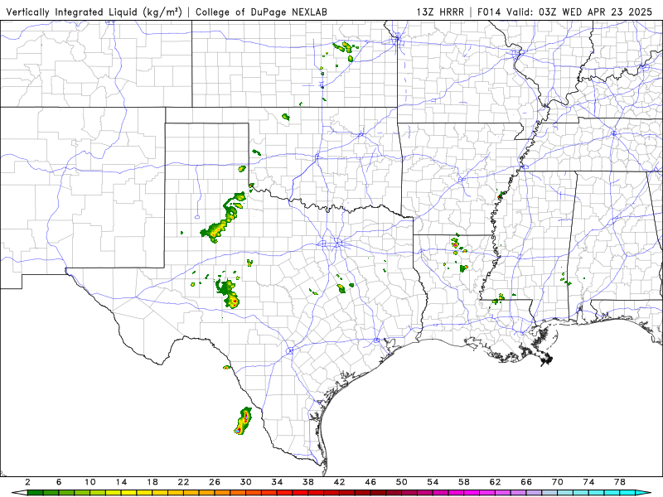
Task: Click the large storm cell in Mexico southwest of Texas
Action: [x=243, y=421]
